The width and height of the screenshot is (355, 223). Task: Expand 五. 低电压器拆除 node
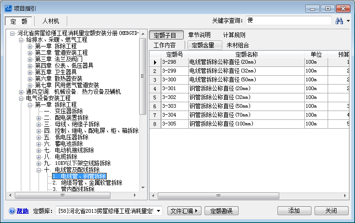39,138
